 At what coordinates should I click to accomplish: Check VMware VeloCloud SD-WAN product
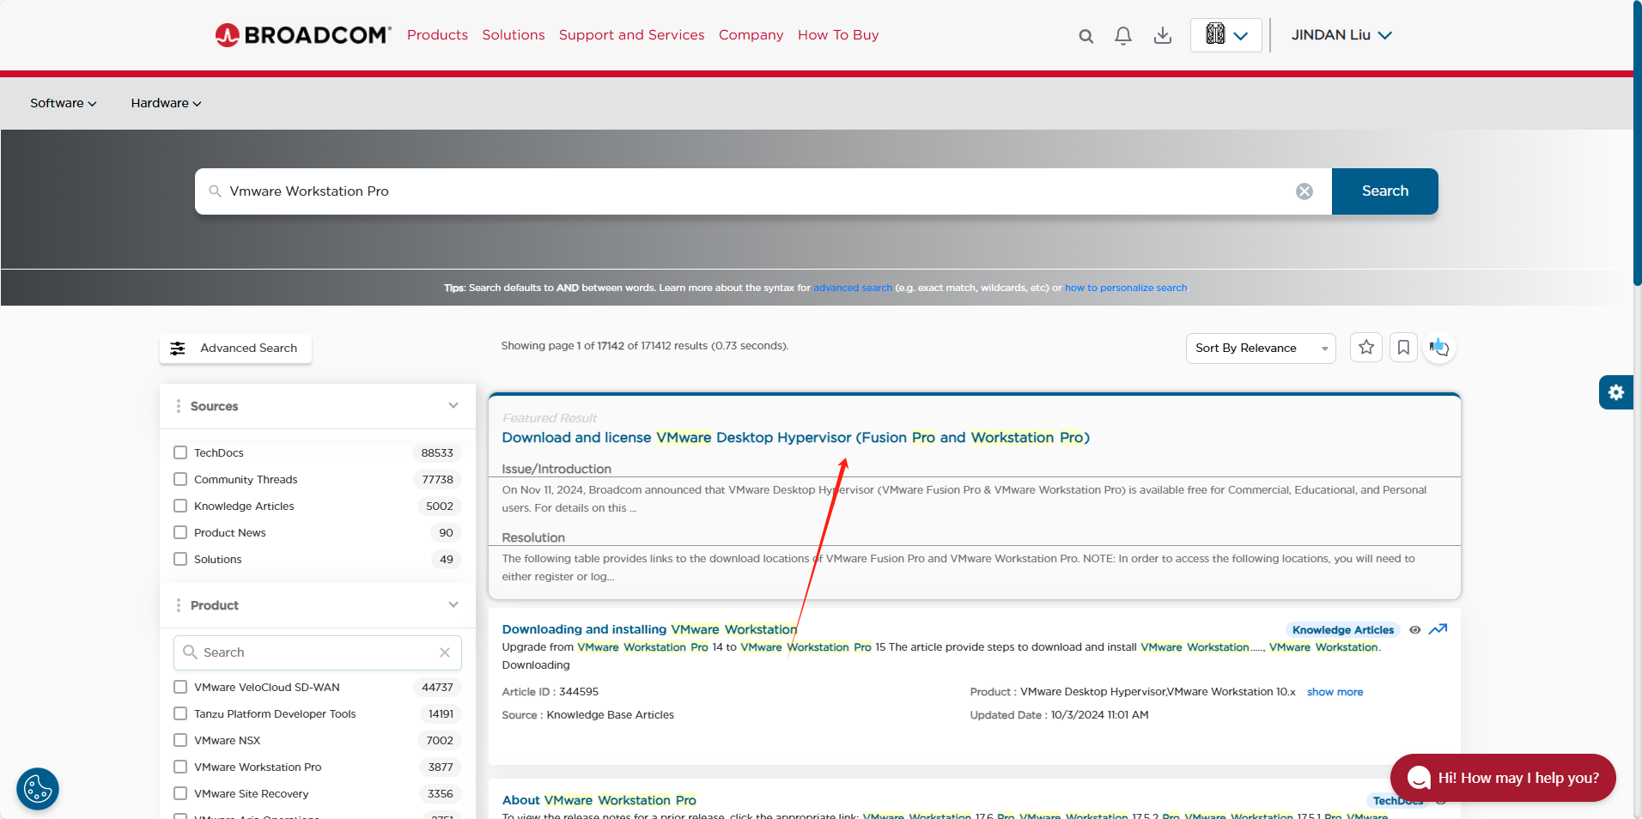coord(180,687)
